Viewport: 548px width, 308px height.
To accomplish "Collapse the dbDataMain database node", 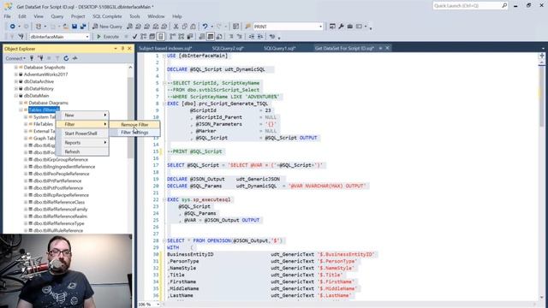I will (x=15, y=96).
